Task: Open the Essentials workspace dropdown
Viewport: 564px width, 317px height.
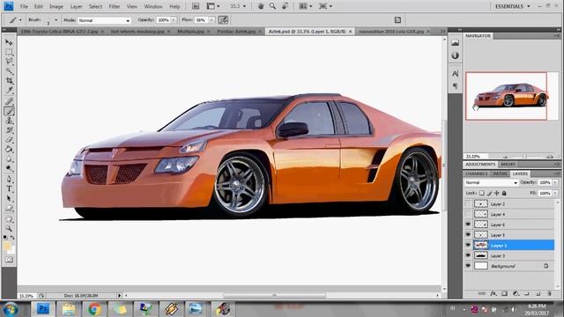Action: tap(512, 6)
